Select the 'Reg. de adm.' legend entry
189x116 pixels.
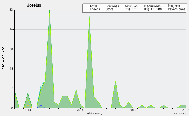click(153, 9)
